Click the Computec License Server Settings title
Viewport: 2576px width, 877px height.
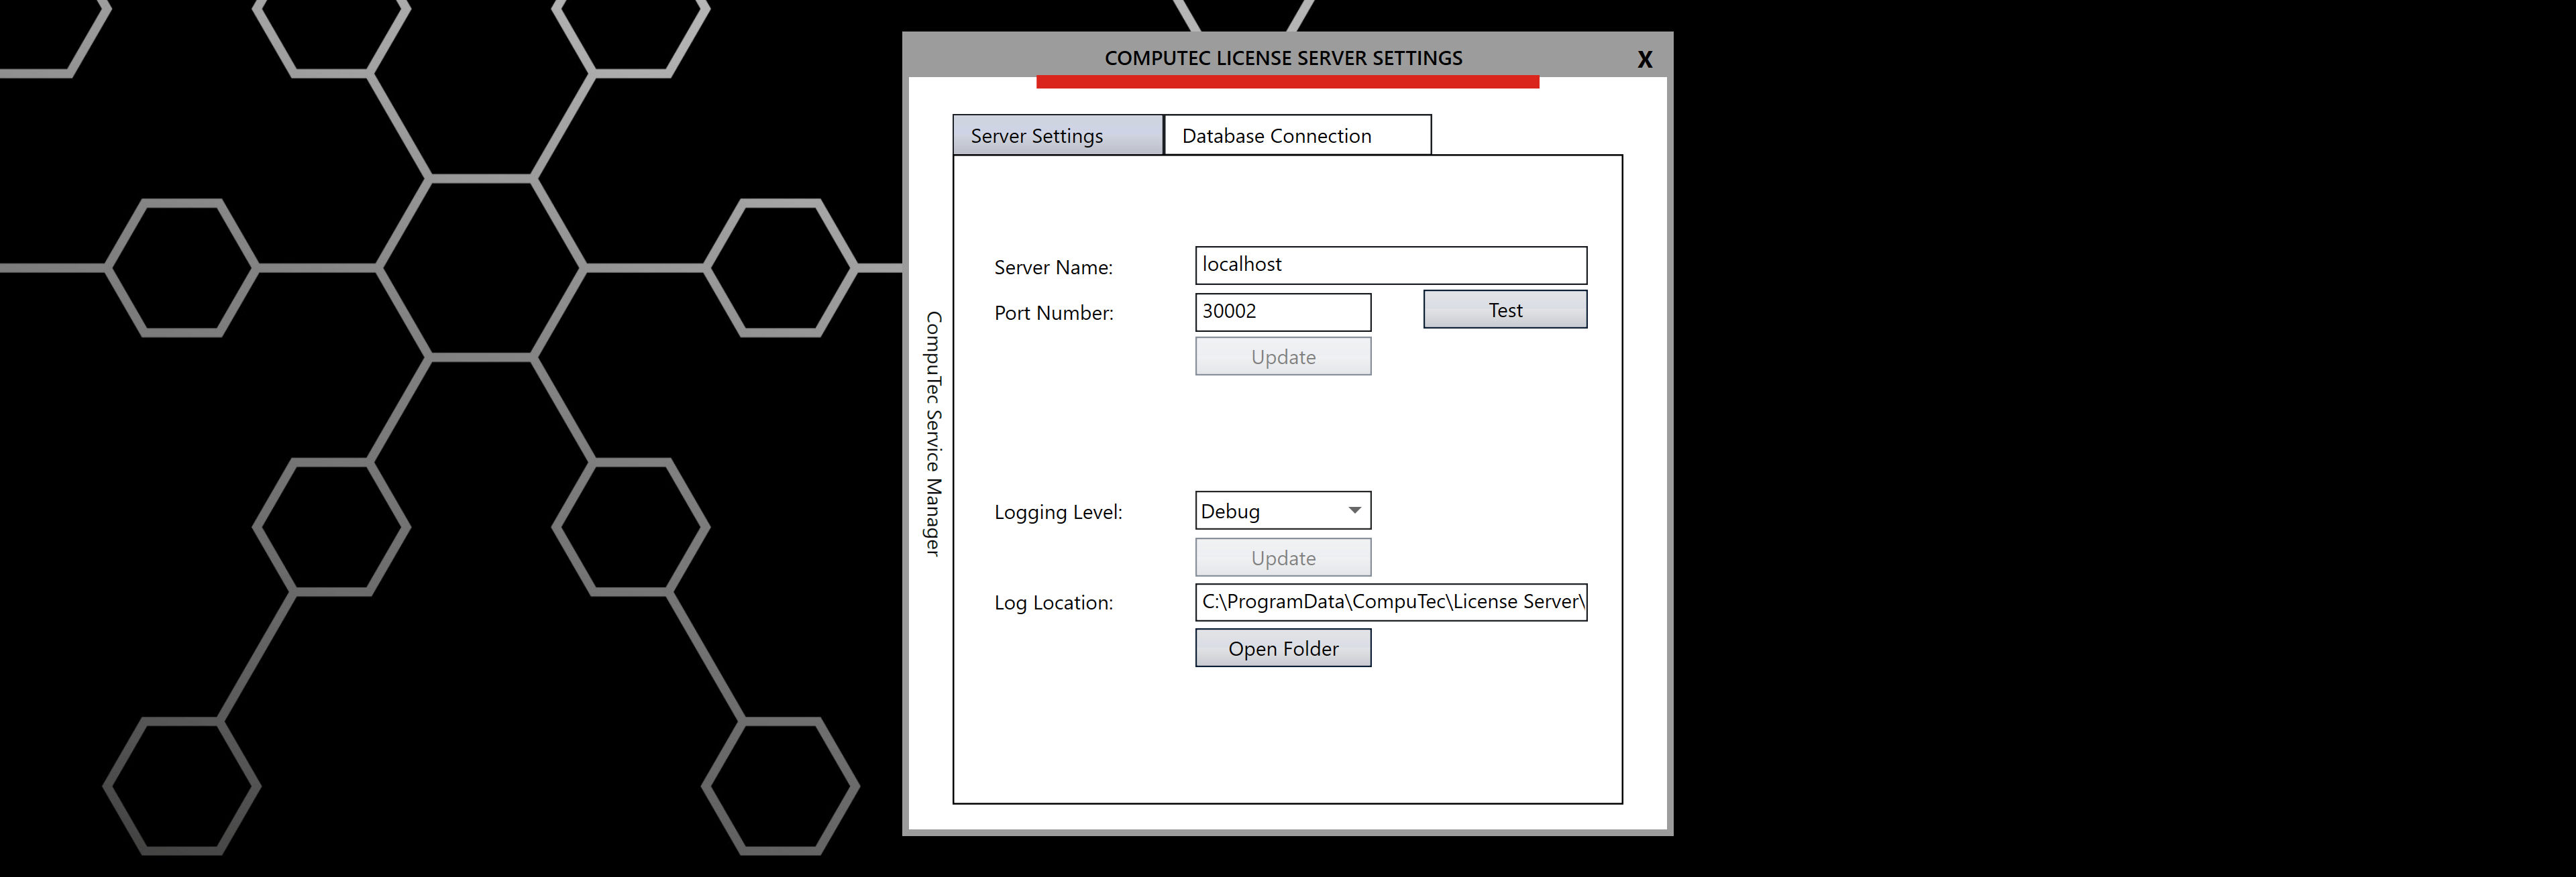1283,58
